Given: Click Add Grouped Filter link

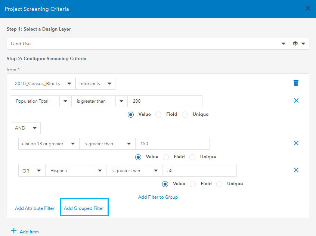Looking at the screenshot, I should (84, 208).
